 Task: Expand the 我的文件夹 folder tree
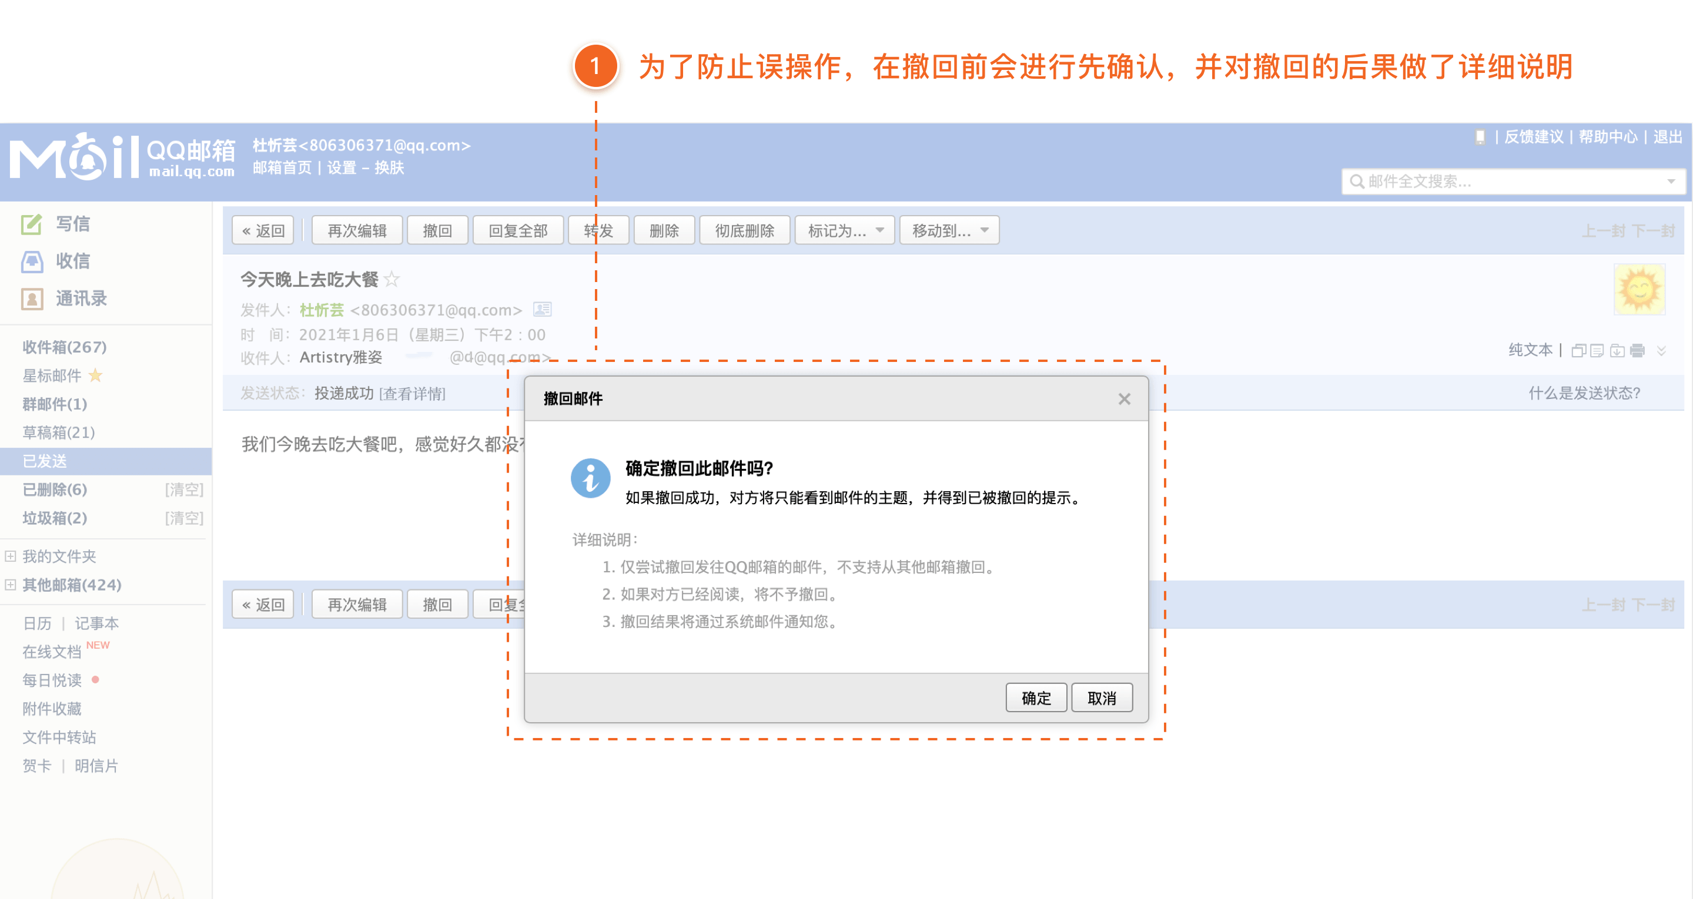(x=11, y=556)
